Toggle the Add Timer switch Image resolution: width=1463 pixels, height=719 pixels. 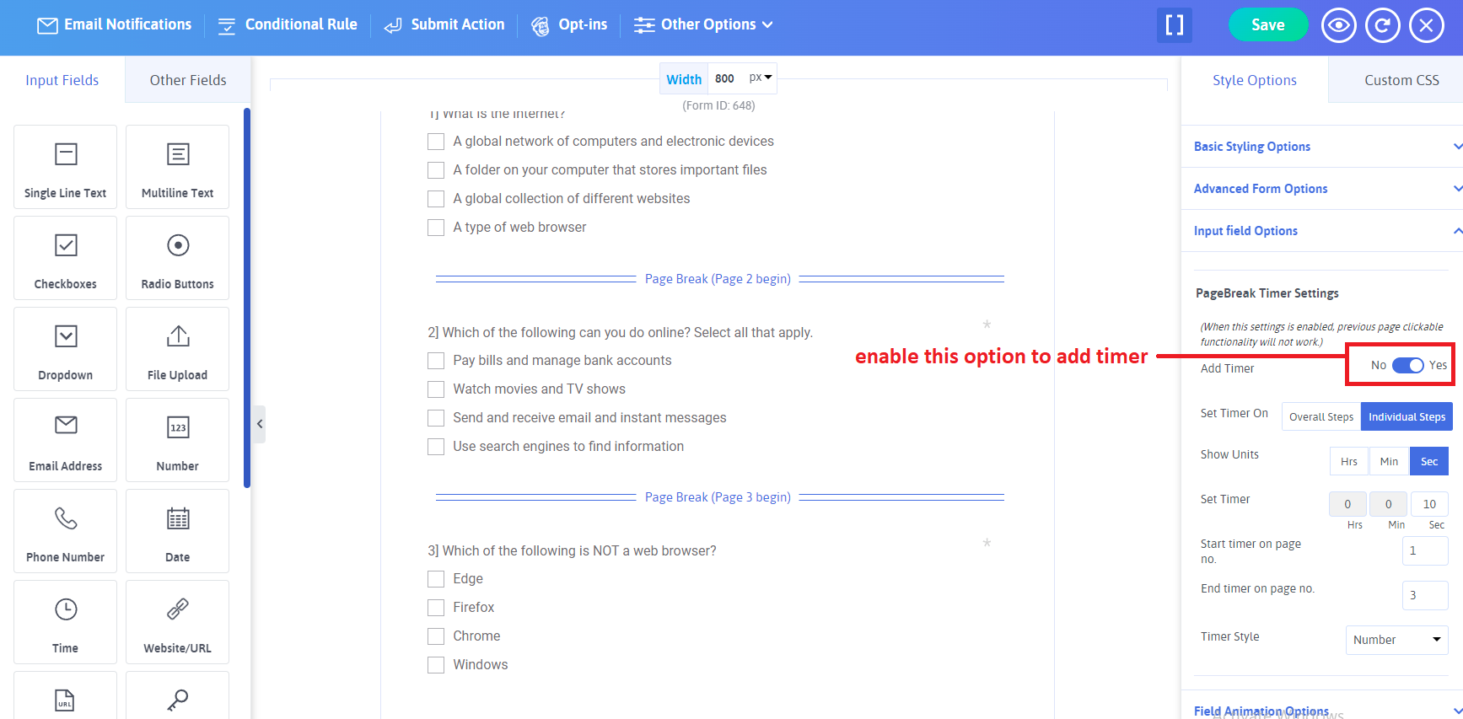(1407, 365)
